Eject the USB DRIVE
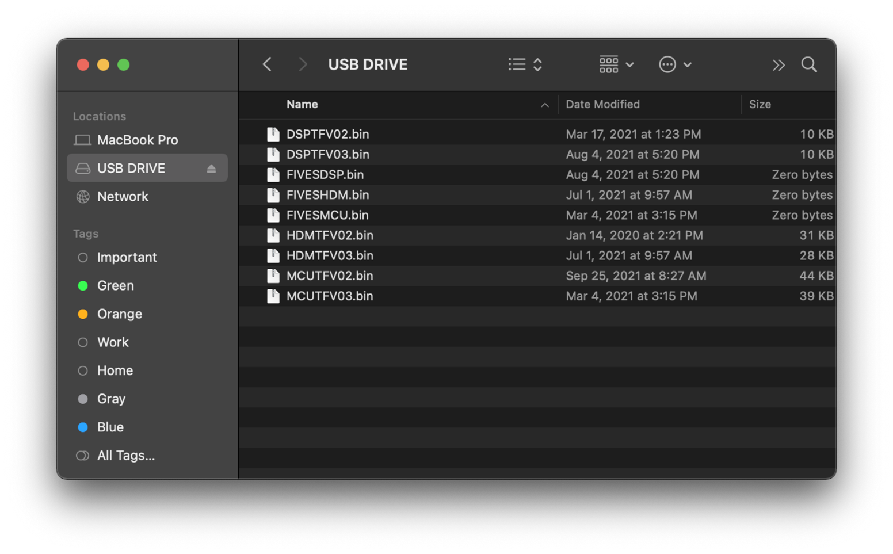Image resolution: width=893 pixels, height=554 pixels. point(211,169)
